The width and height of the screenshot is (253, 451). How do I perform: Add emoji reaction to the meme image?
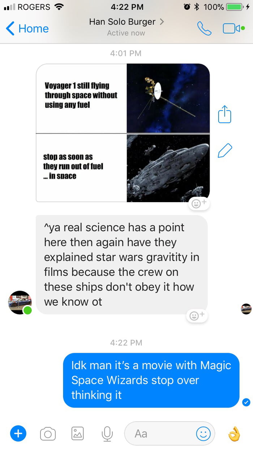pyautogui.click(x=198, y=204)
